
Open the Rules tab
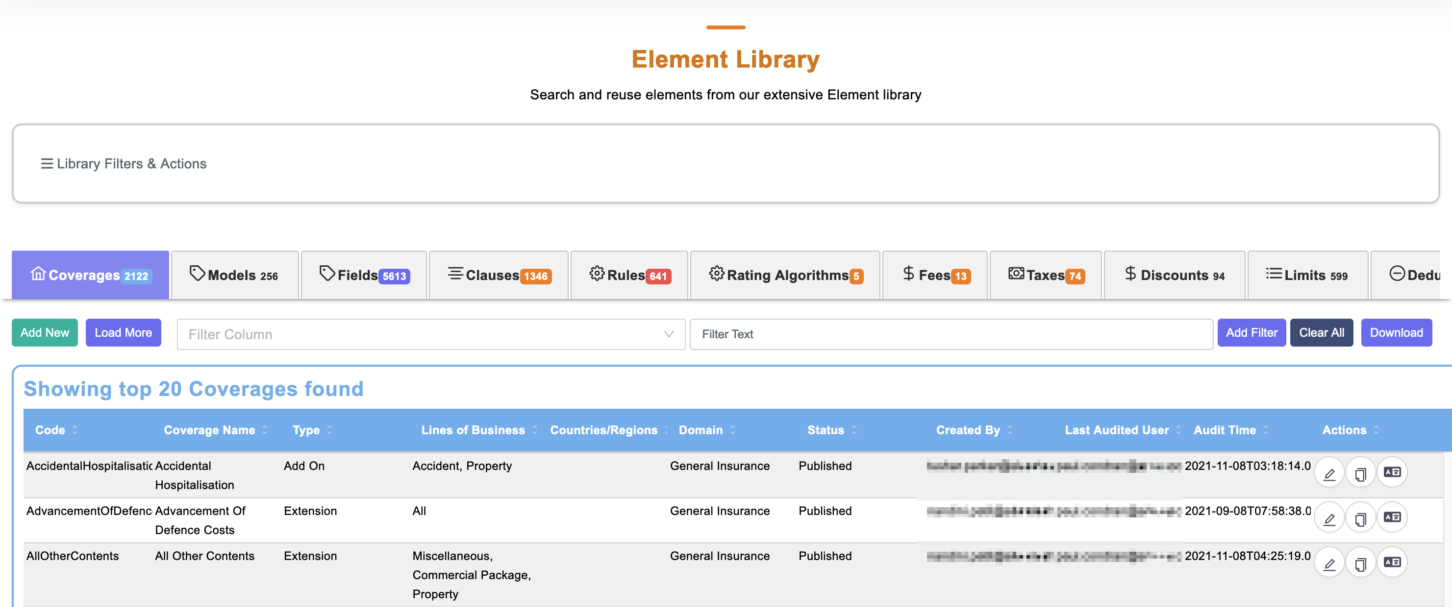tap(629, 275)
